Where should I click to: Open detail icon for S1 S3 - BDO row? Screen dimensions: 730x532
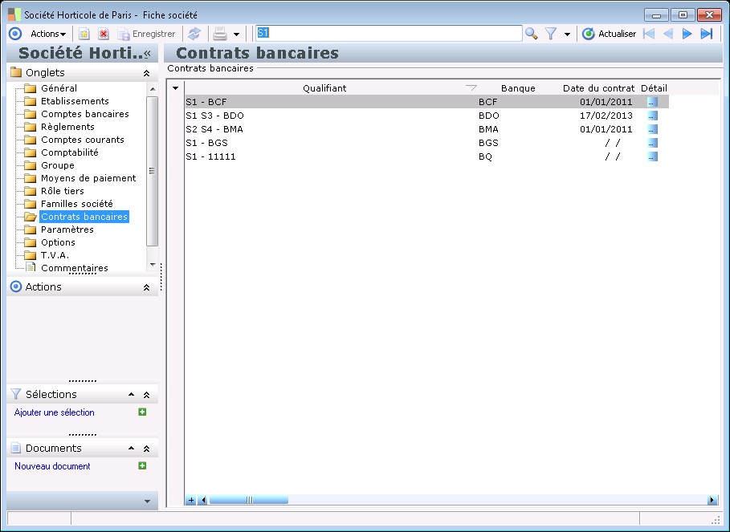click(x=652, y=115)
